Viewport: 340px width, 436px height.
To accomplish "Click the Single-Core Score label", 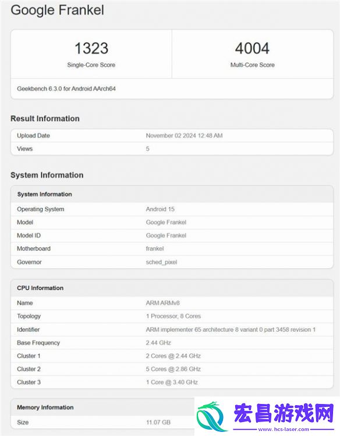I will pos(91,65).
